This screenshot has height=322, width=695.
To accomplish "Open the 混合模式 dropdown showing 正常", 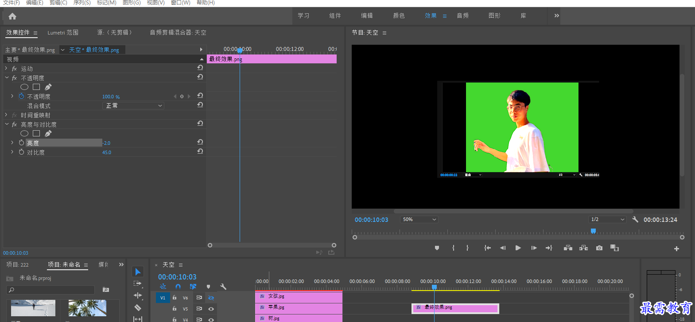I will [133, 105].
